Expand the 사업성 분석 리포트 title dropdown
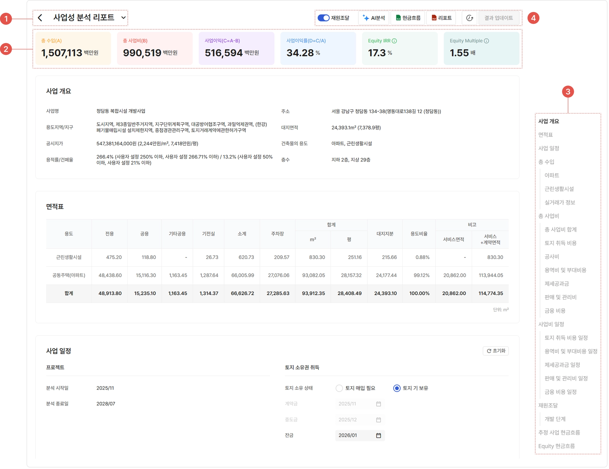The height and width of the screenshot is (469, 609). click(123, 18)
